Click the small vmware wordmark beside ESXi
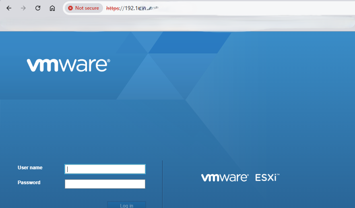355x208 pixels. [x=225, y=178]
